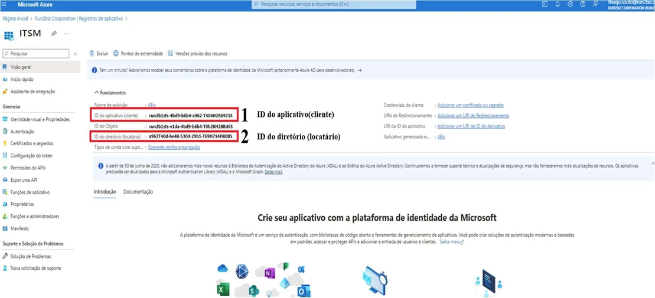The image size is (655, 298).
Task: Focus the left menu Pesquisar box
Action: [36, 54]
